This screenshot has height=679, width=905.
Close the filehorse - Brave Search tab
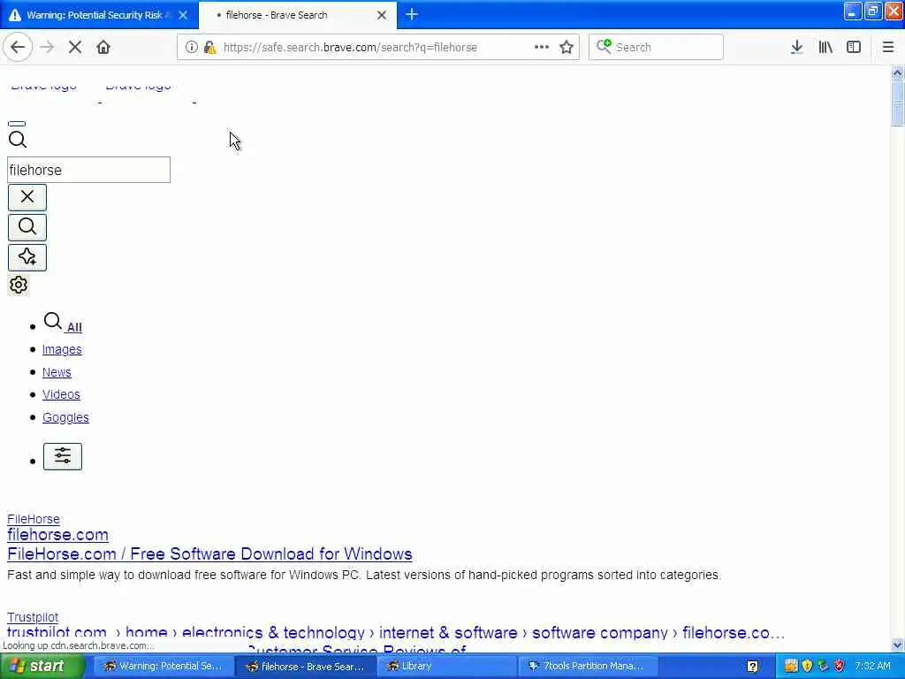click(382, 15)
